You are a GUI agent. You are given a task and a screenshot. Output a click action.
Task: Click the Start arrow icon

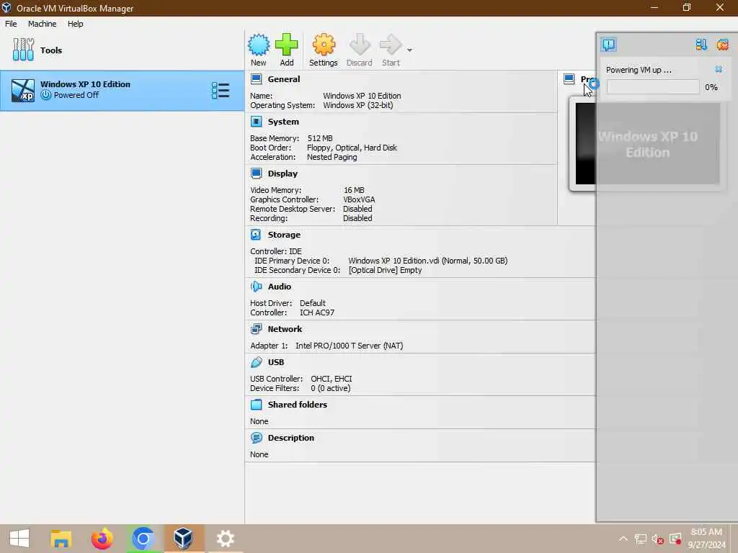pos(390,45)
